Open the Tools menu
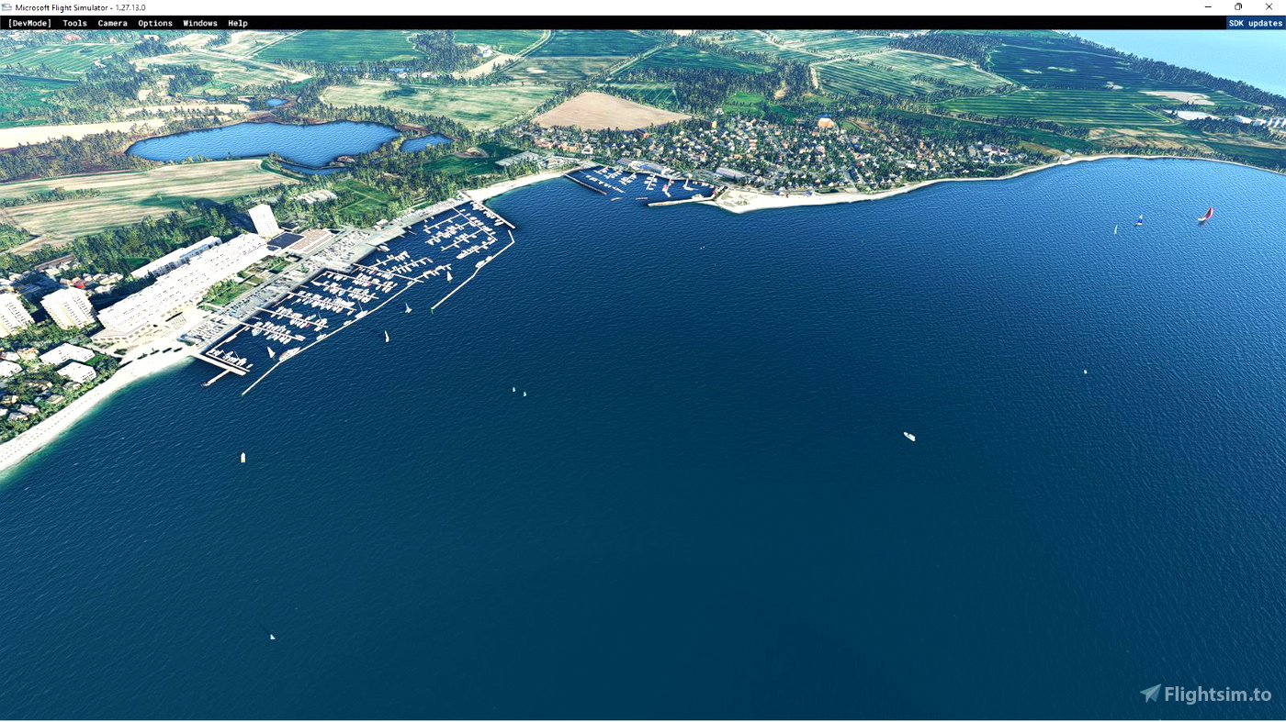 [75, 23]
